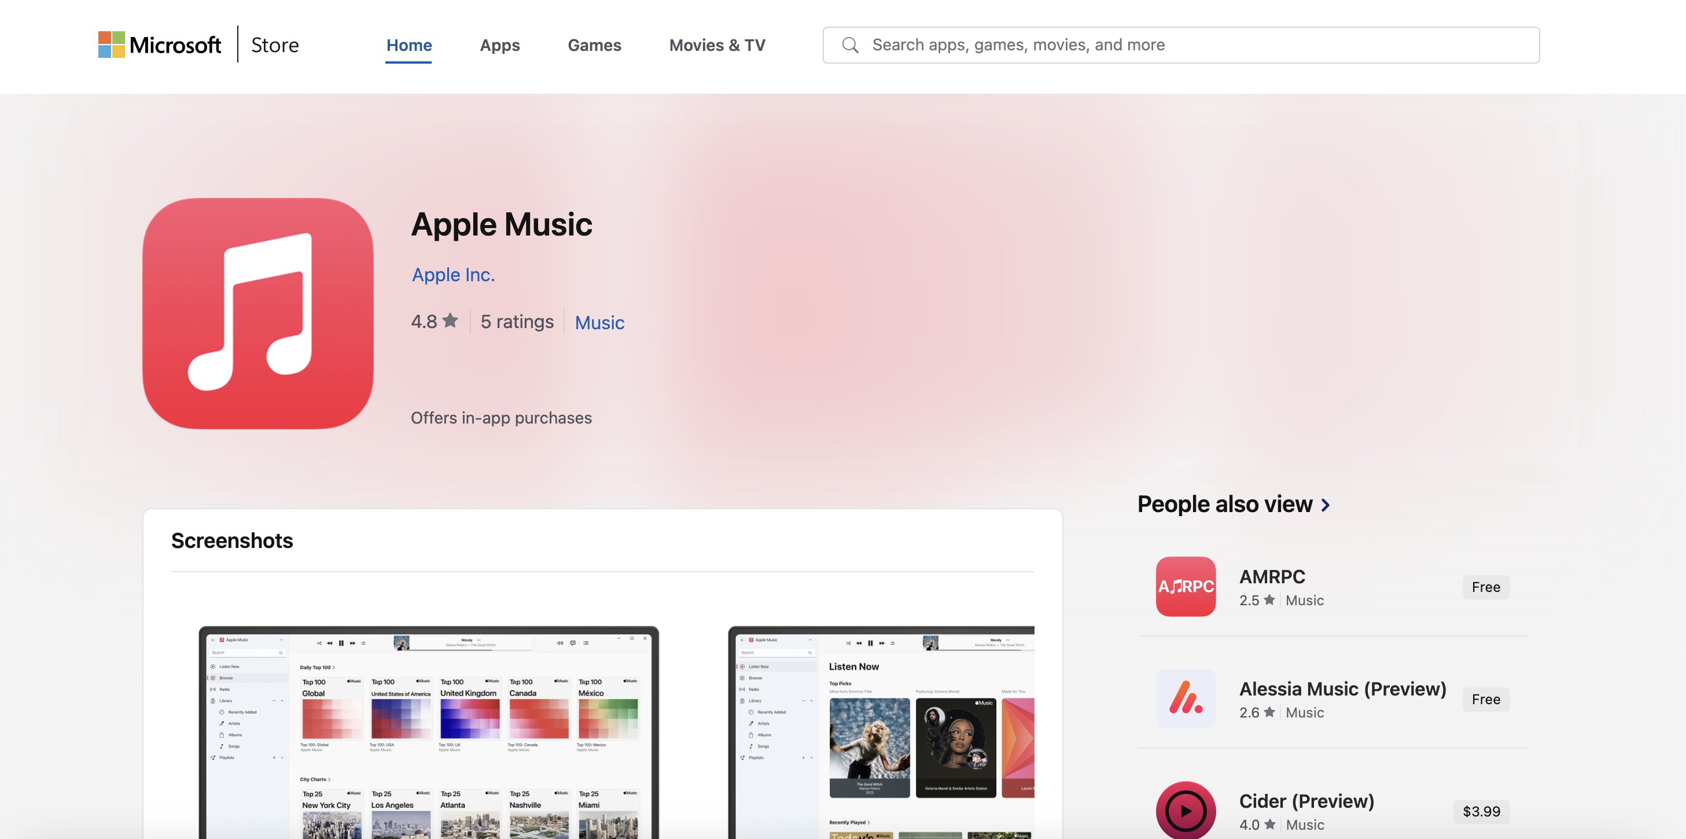Expand People also view chevron
Screen dimensions: 1686x839
pyautogui.click(x=1326, y=505)
